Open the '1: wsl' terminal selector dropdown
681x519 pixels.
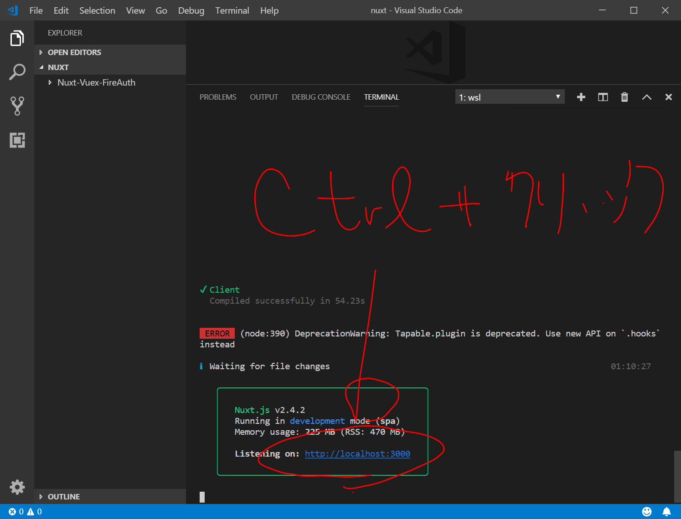(510, 97)
